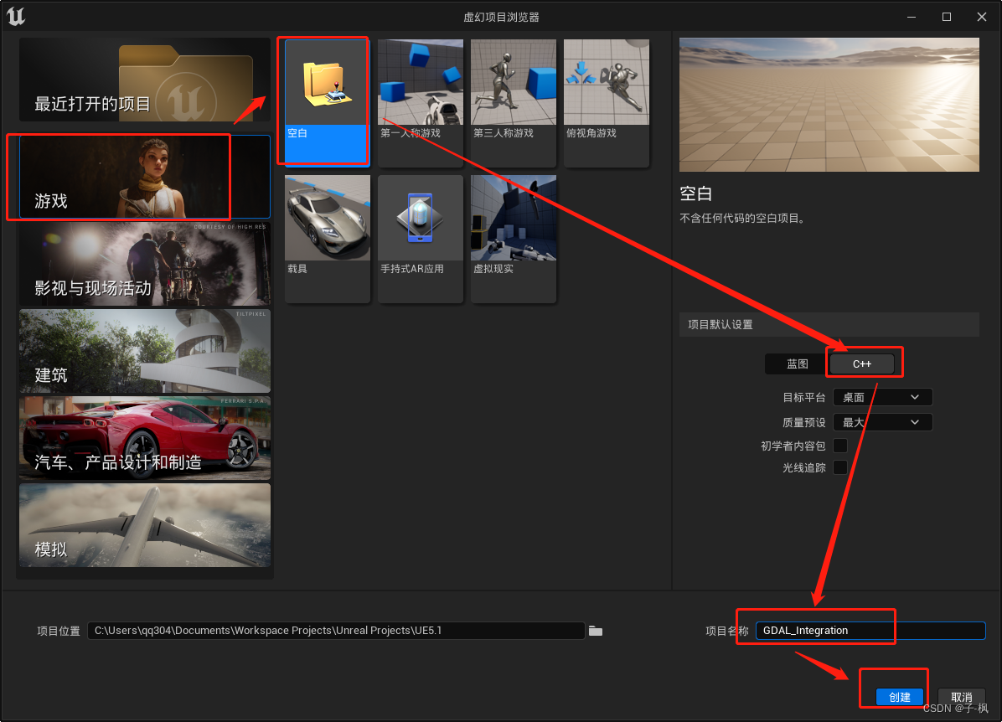The width and height of the screenshot is (1002, 722).
Task: Click the 创建 create button
Action: (x=899, y=697)
